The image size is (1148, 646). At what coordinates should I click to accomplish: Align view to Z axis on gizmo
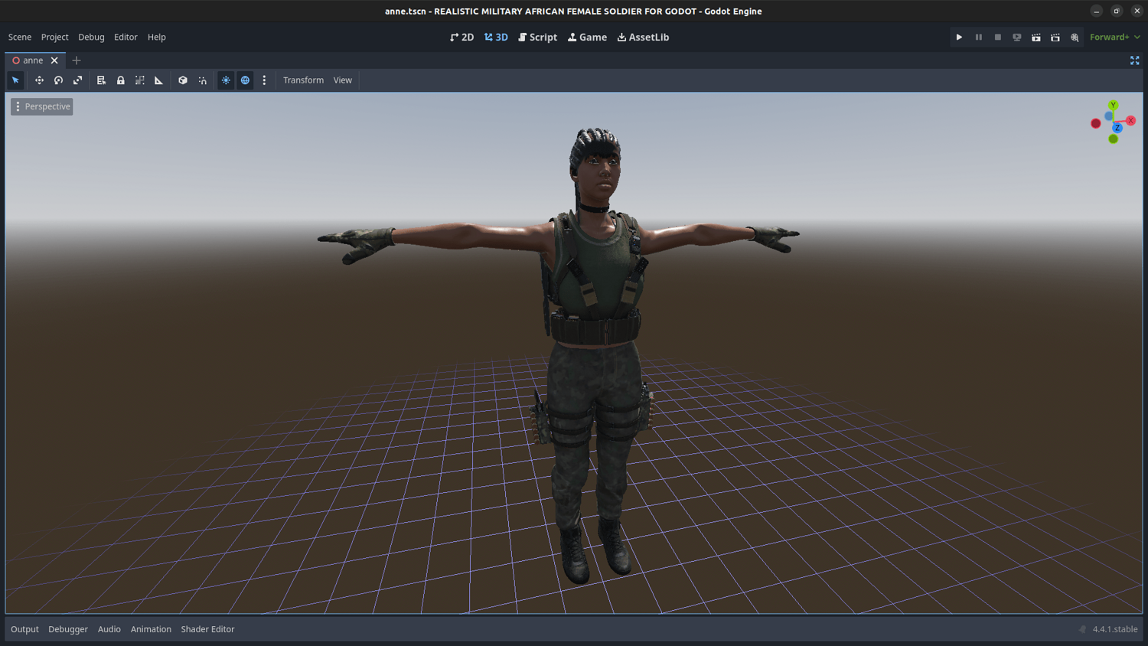coord(1117,128)
